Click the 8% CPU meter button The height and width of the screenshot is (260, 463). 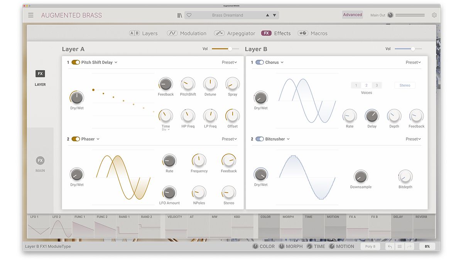427,247
